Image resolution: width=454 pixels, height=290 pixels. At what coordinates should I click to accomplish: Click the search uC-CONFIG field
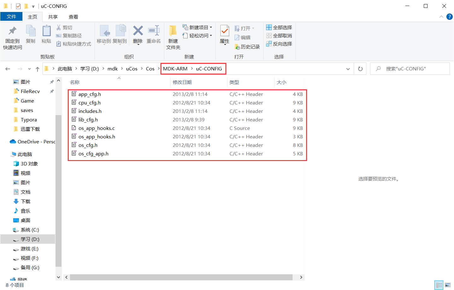(x=410, y=69)
